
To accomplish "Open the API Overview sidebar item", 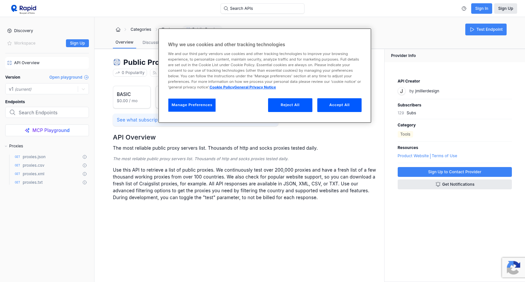I will [x=47, y=63].
